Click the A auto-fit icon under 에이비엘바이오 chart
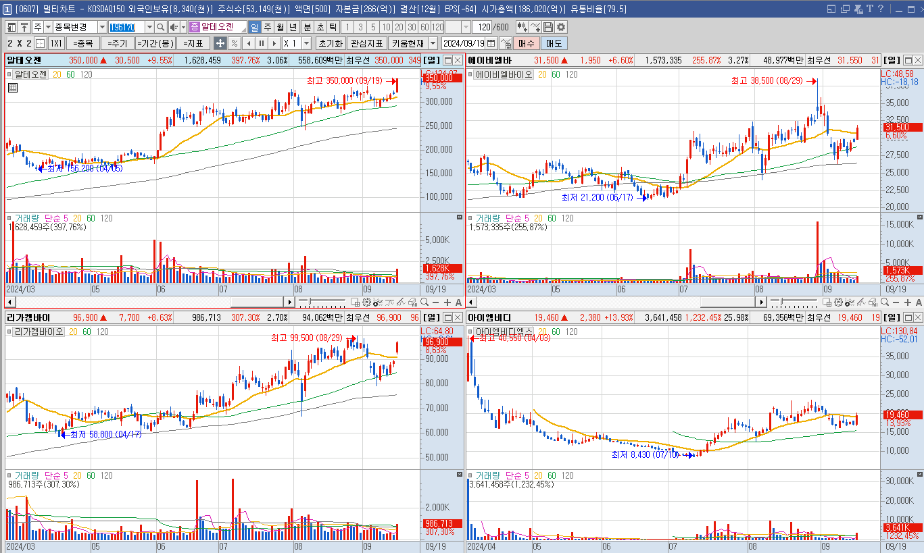Image resolution: width=924 pixels, height=553 pixels. pos(919,302)
